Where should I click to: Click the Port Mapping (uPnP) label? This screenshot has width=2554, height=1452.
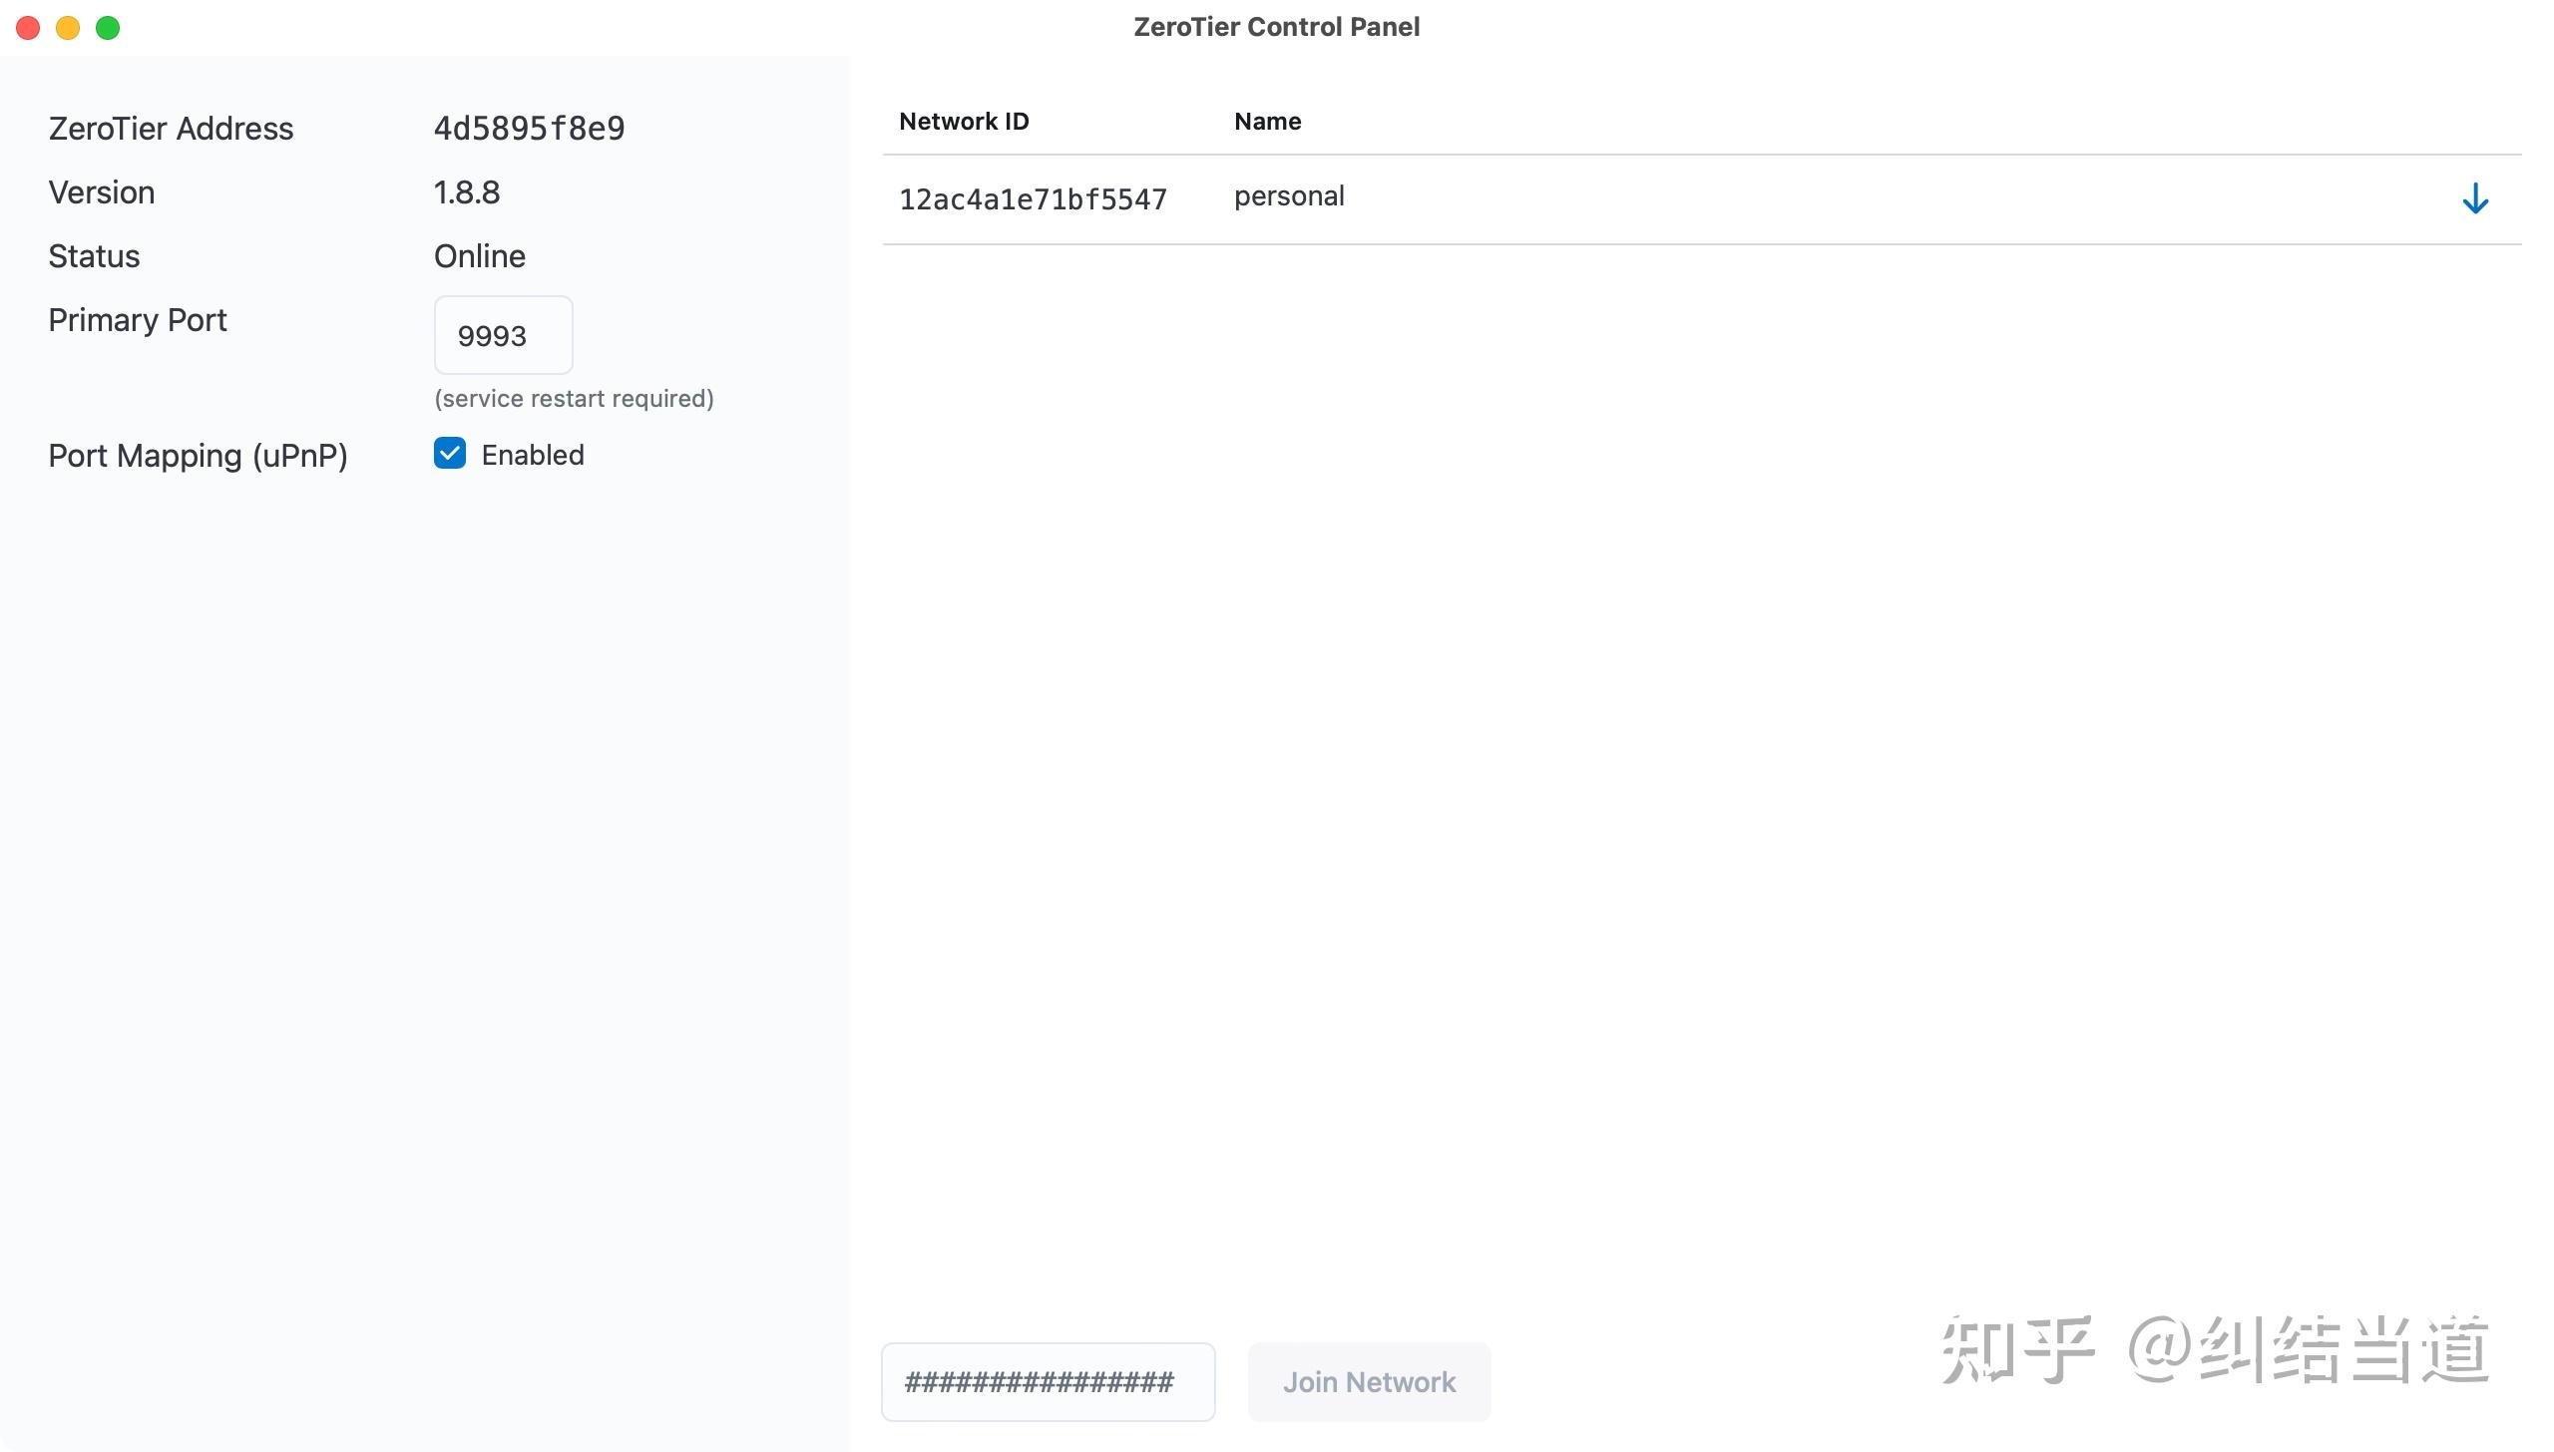[198, 456]
